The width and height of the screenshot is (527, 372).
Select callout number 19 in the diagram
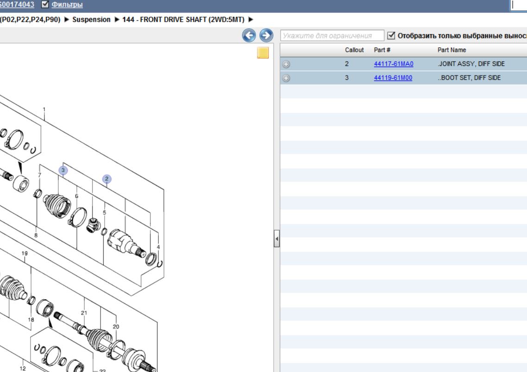click(25, 254)
